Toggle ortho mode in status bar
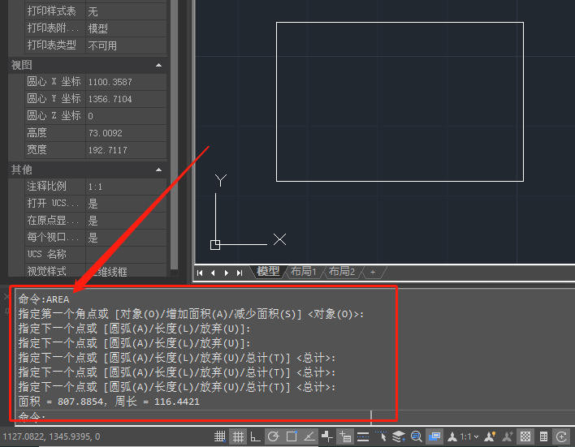Viewport: 575px width, 447px height. point(256,436)
